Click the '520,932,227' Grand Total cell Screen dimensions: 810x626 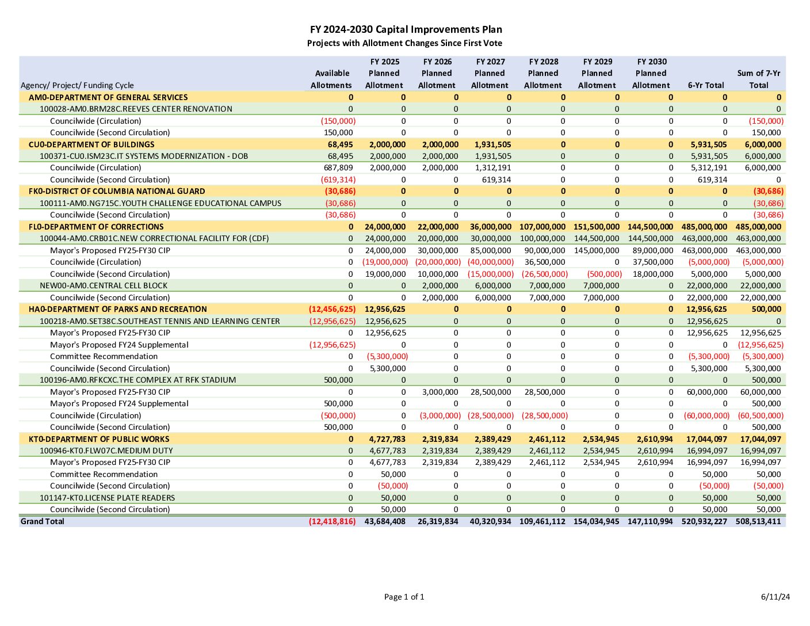point(705,521)
